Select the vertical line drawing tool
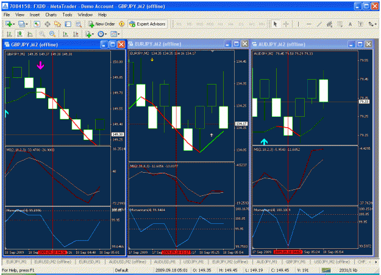The height and width of the screenshot is (275, 381). coord(298,24)
